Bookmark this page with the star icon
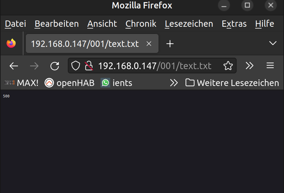284x193 pixels. coord(228,66)
